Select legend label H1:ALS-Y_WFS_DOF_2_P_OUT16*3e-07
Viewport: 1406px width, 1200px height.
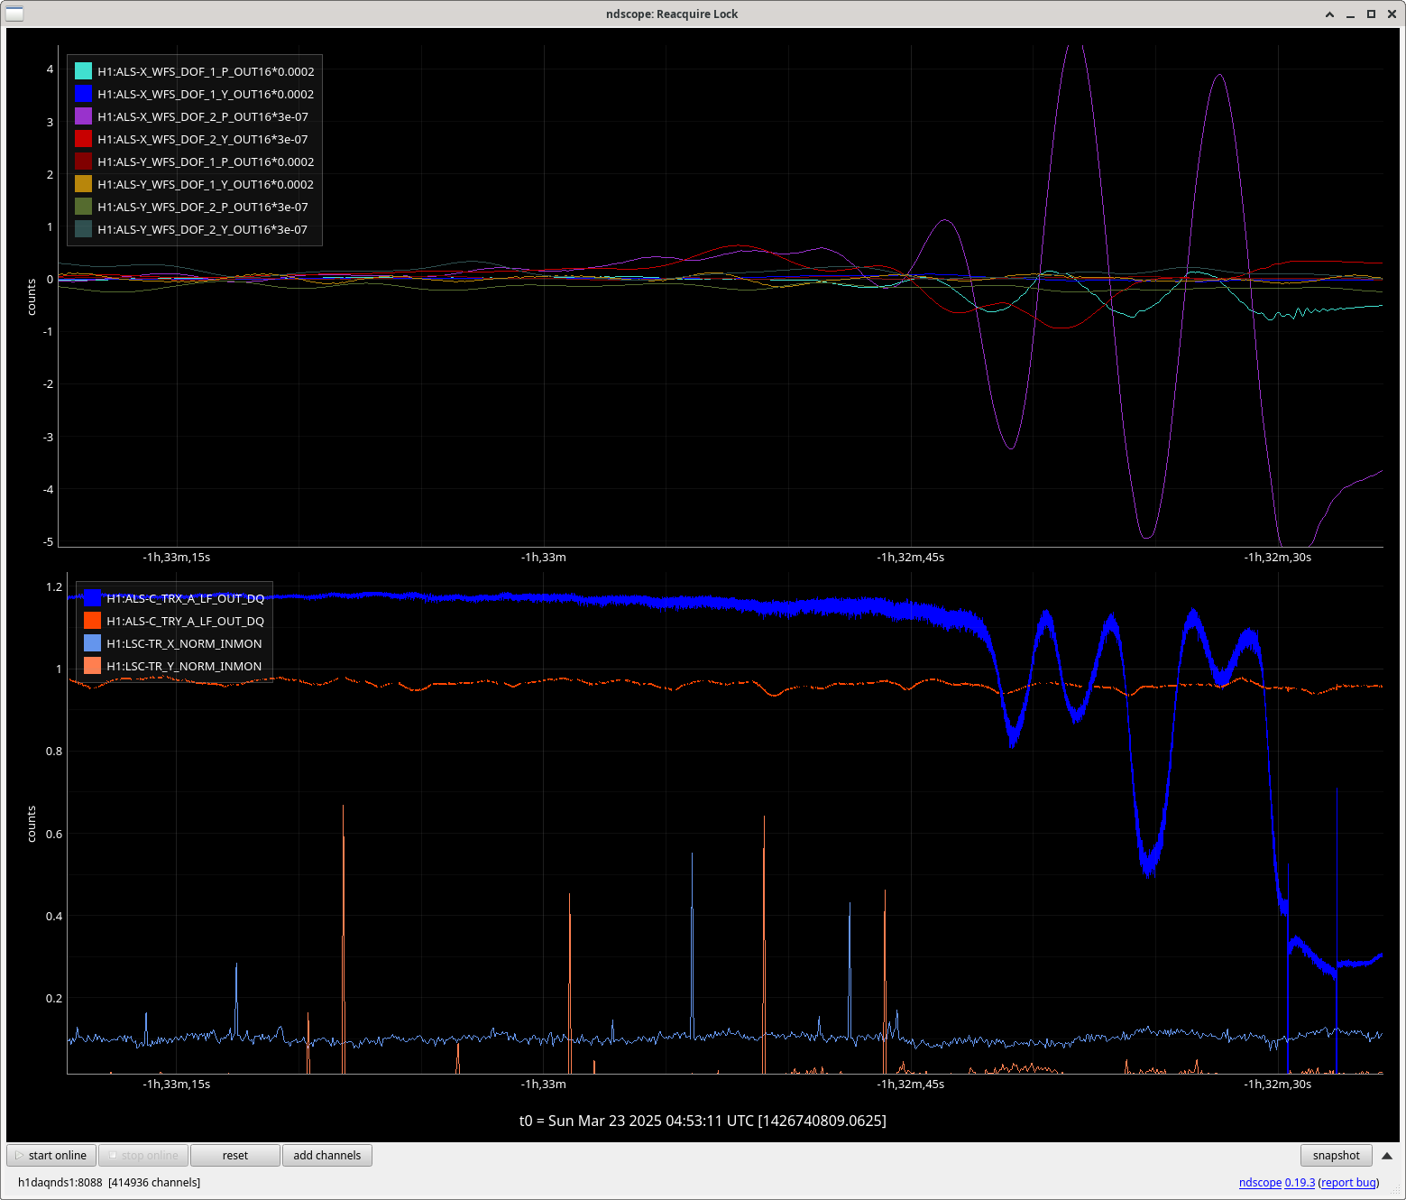(x=203, y=207)
